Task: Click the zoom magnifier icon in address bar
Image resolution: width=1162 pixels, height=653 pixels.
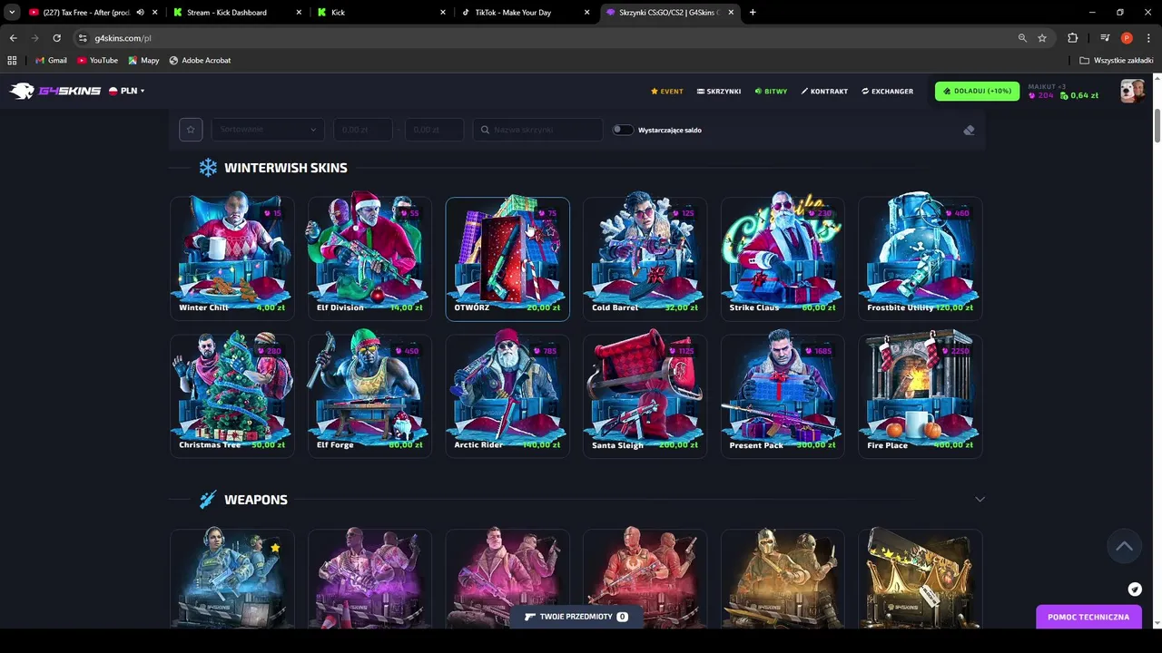Action: point(1022,38)
